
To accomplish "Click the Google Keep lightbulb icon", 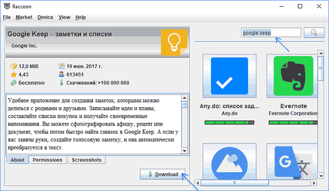I will point(174,42).
